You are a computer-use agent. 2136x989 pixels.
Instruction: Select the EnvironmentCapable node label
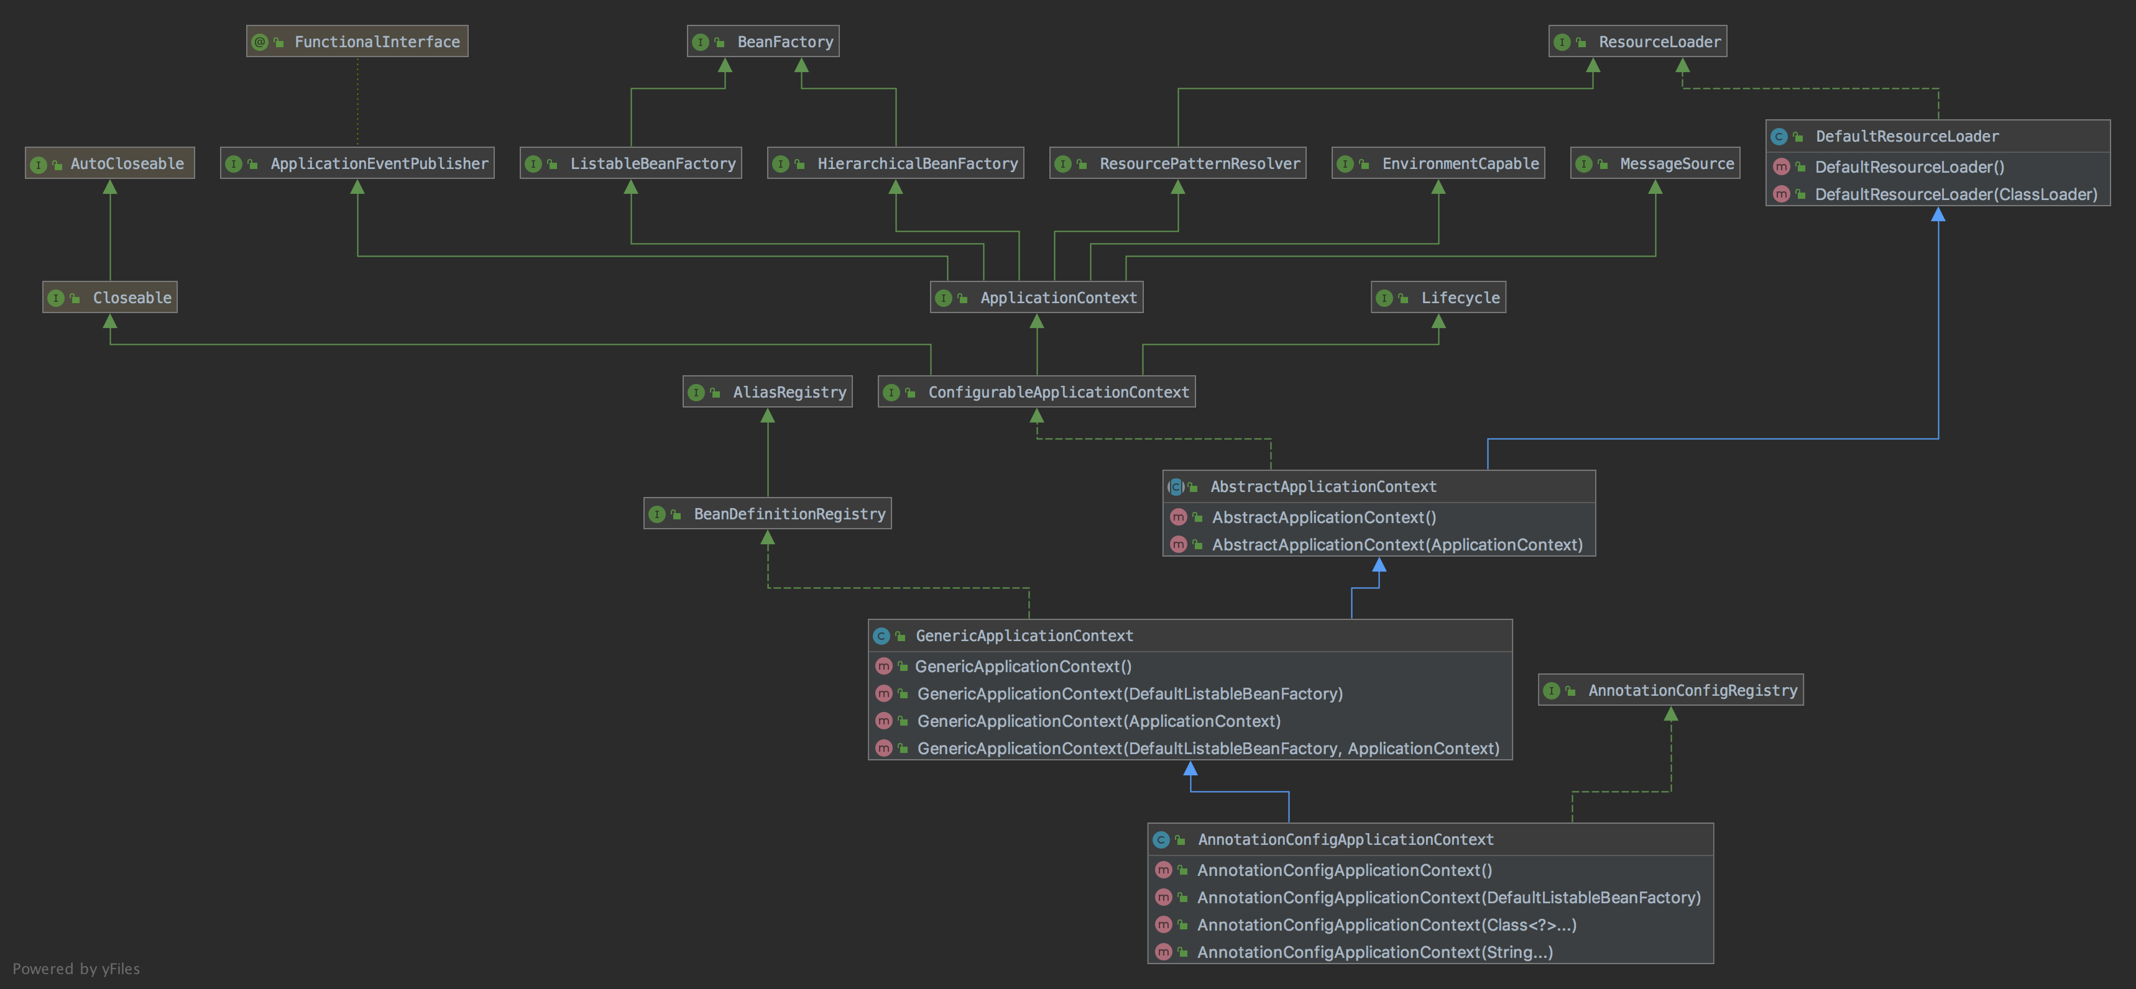(1460, 164)
